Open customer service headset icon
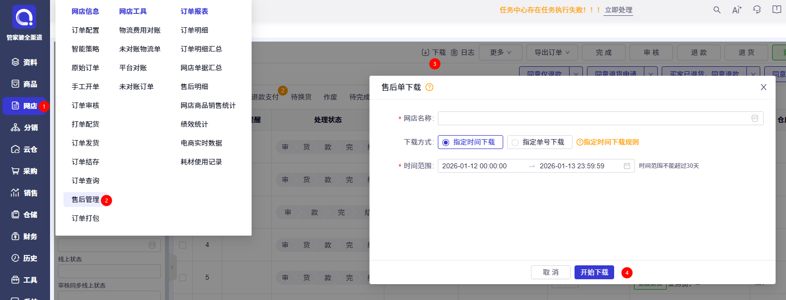 (757, 10)
